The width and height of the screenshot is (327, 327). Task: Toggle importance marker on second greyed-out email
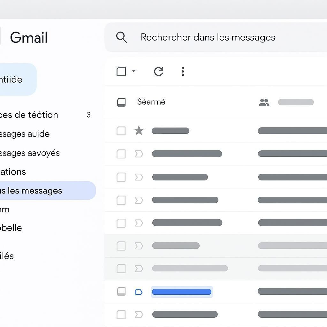139,269
